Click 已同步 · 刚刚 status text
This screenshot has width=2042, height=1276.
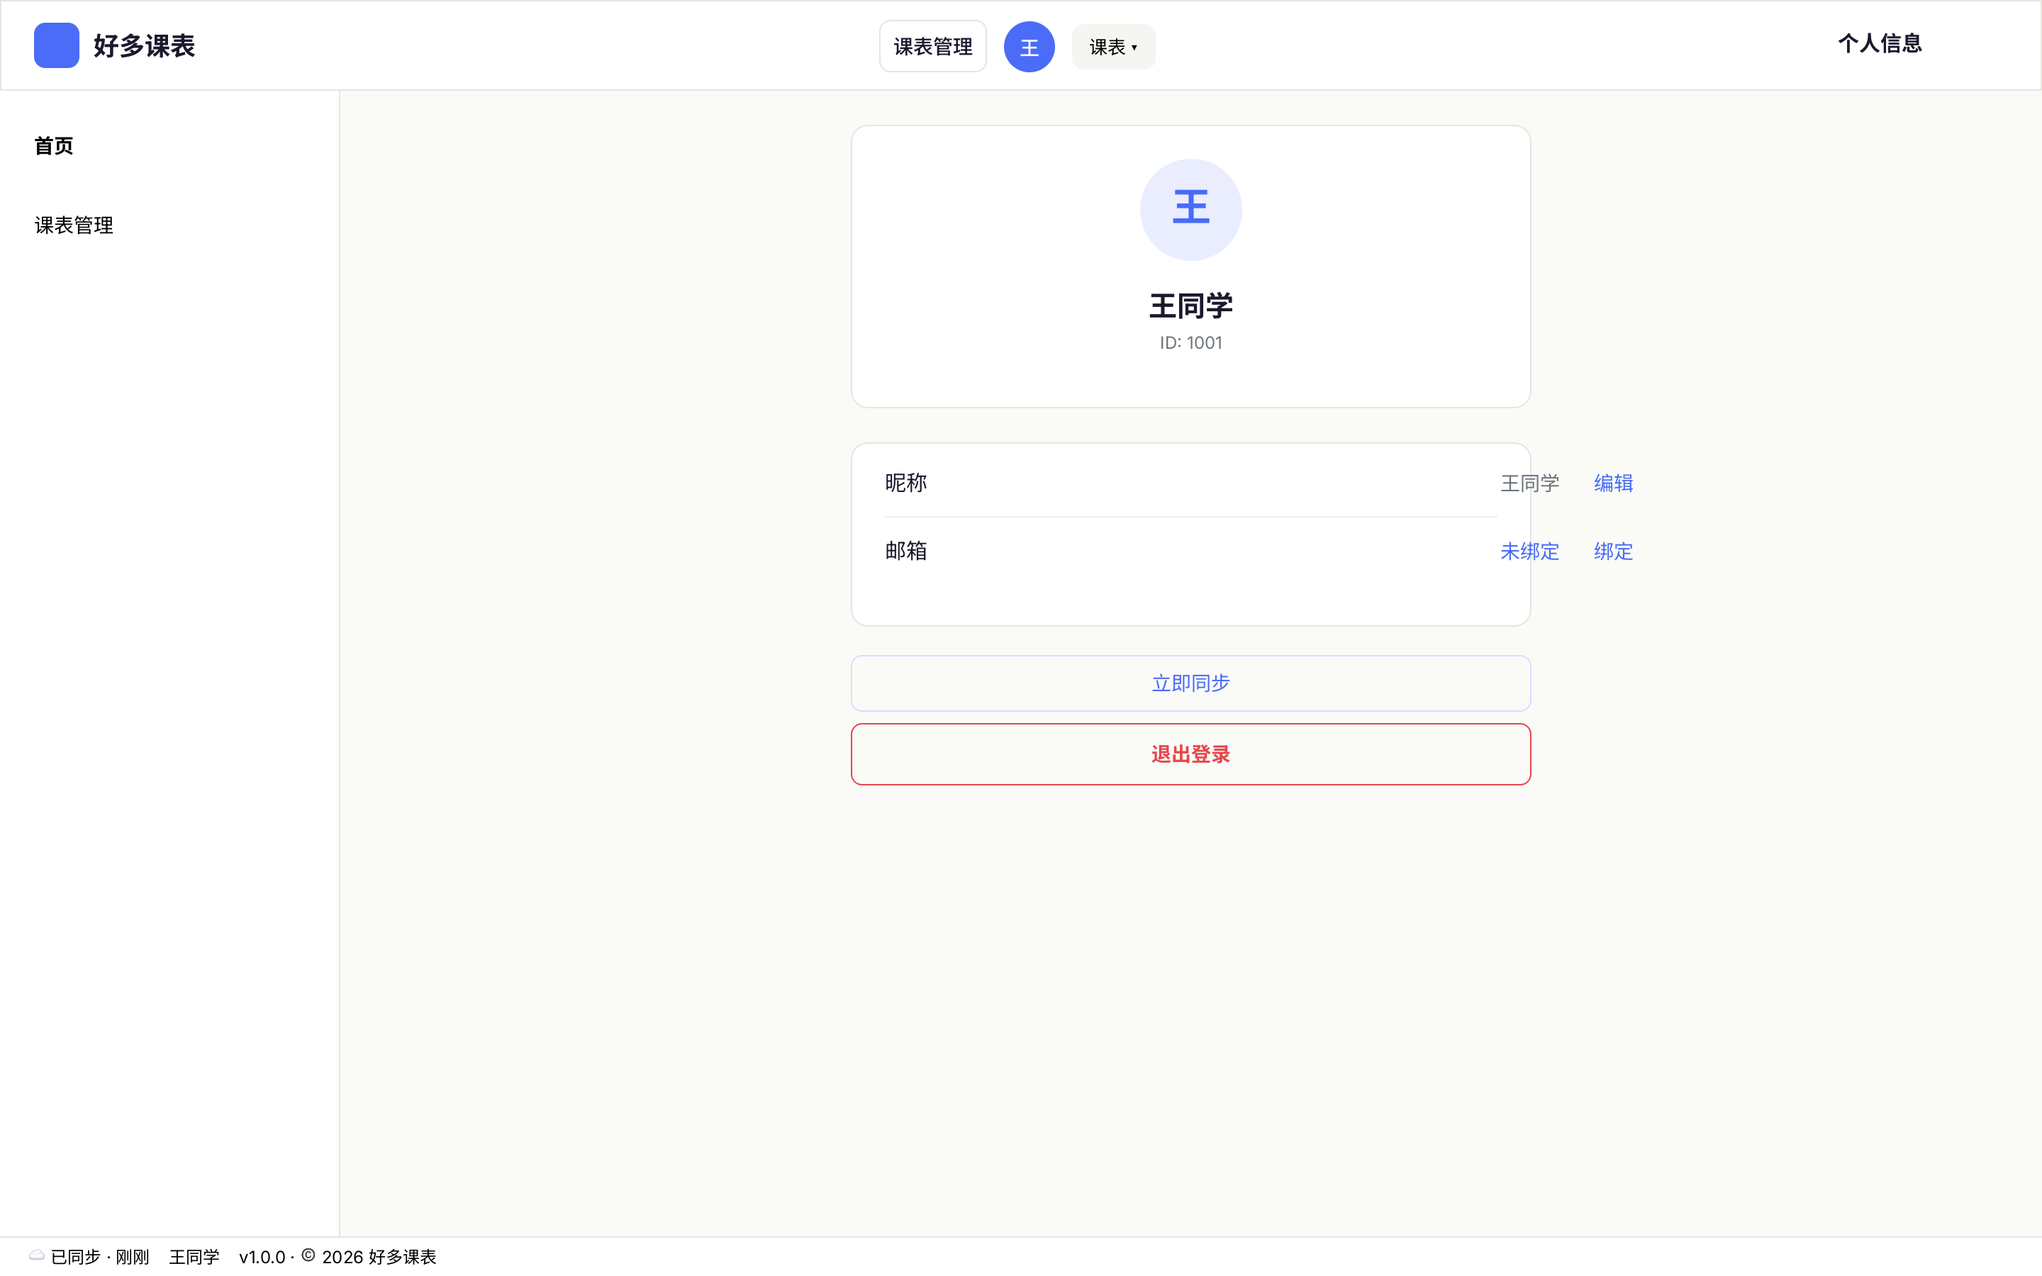[99, 1257]
